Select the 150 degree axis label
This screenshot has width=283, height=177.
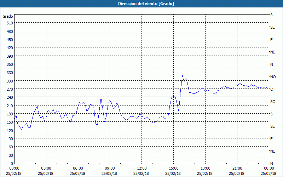coord(10,122)
